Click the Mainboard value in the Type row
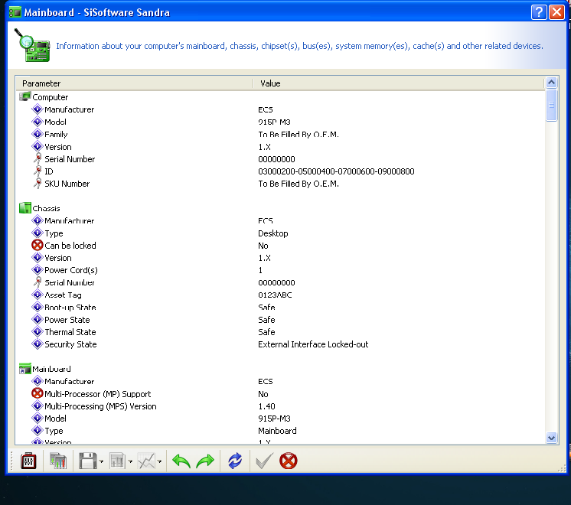 pos(277,431)
